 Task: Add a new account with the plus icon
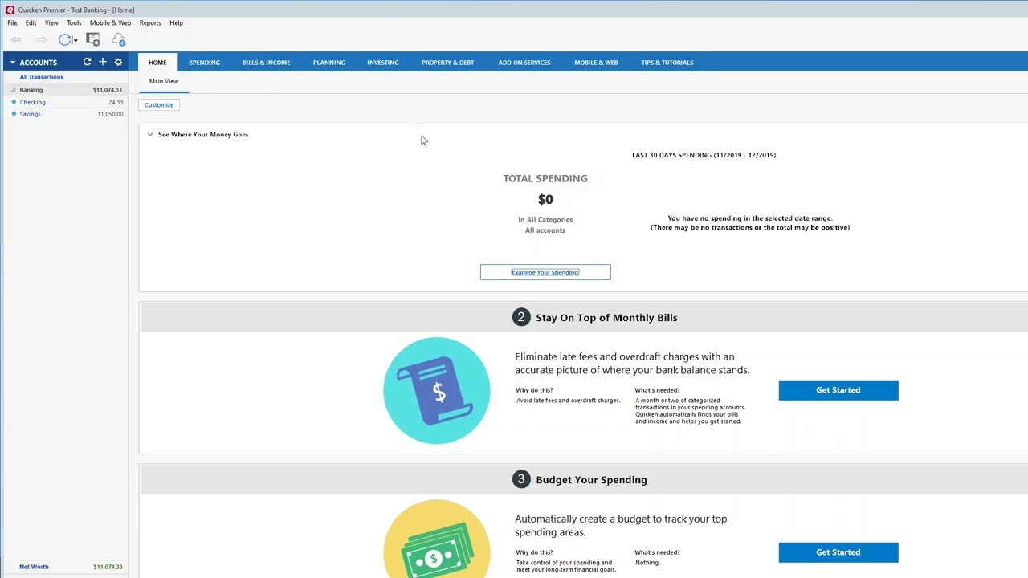pyautogui.click(x=102, y=62)
